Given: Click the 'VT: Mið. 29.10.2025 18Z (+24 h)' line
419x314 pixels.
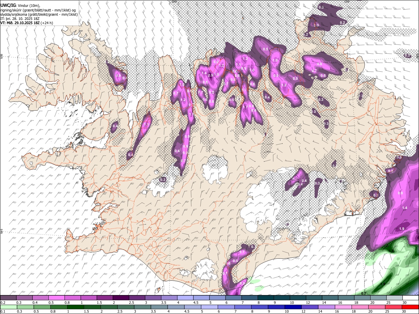Looking at the screenshot, I should (x=27, y=23).
